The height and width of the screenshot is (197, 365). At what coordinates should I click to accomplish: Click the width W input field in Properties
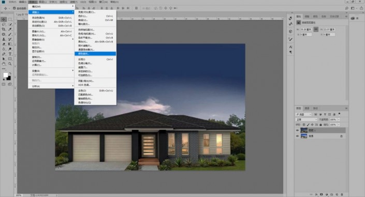306,29
